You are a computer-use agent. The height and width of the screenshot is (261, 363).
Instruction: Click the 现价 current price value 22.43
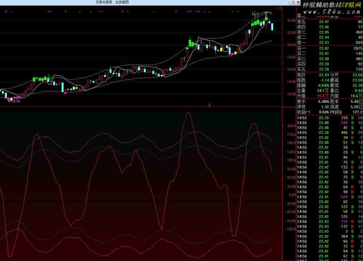click(324, 75)
